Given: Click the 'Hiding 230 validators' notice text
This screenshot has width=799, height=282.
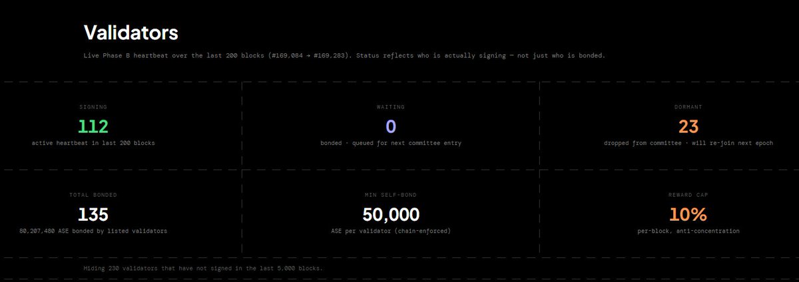Looking at the screenshot, I should [x=203, y=268].
